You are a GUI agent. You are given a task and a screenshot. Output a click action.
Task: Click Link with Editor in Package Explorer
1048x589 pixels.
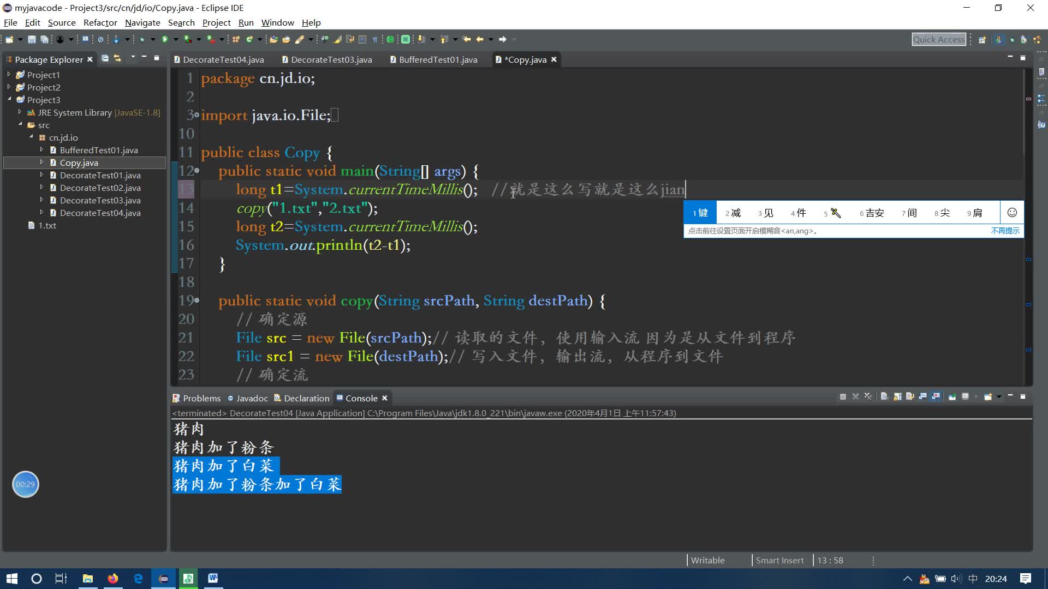click(117, 58)
